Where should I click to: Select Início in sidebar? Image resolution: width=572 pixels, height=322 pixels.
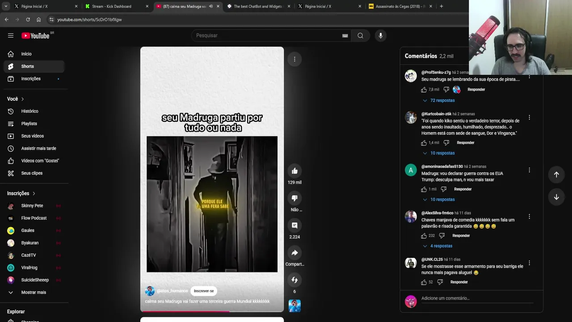coord(34,54)
